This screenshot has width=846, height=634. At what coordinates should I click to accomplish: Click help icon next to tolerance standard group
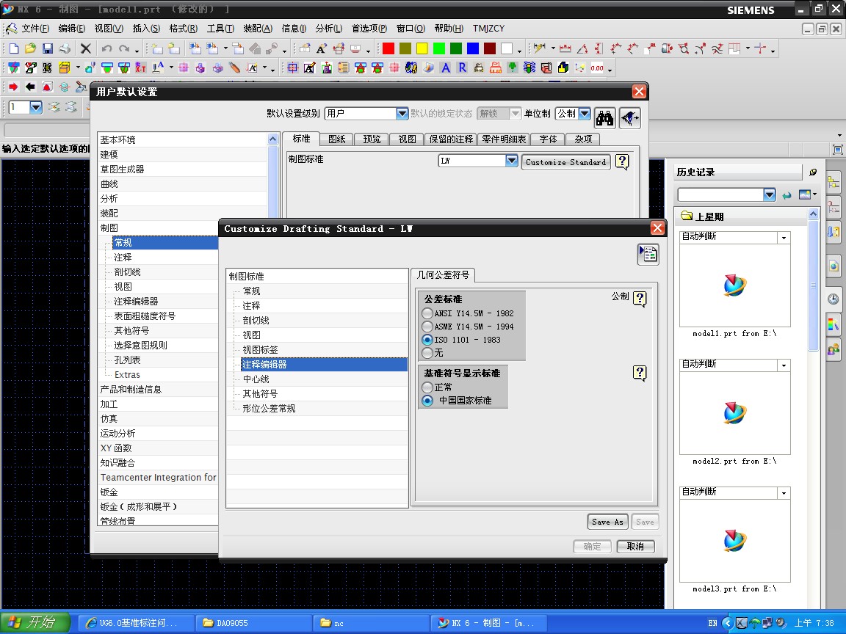tap(640, 298)
